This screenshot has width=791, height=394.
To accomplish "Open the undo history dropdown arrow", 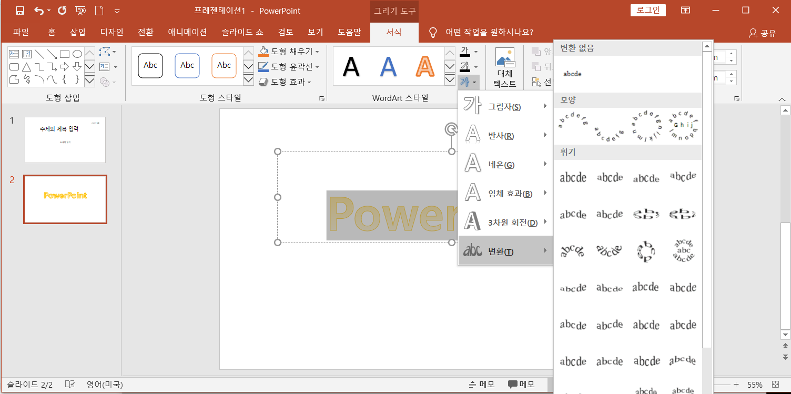I will click(x=49, y=11).
